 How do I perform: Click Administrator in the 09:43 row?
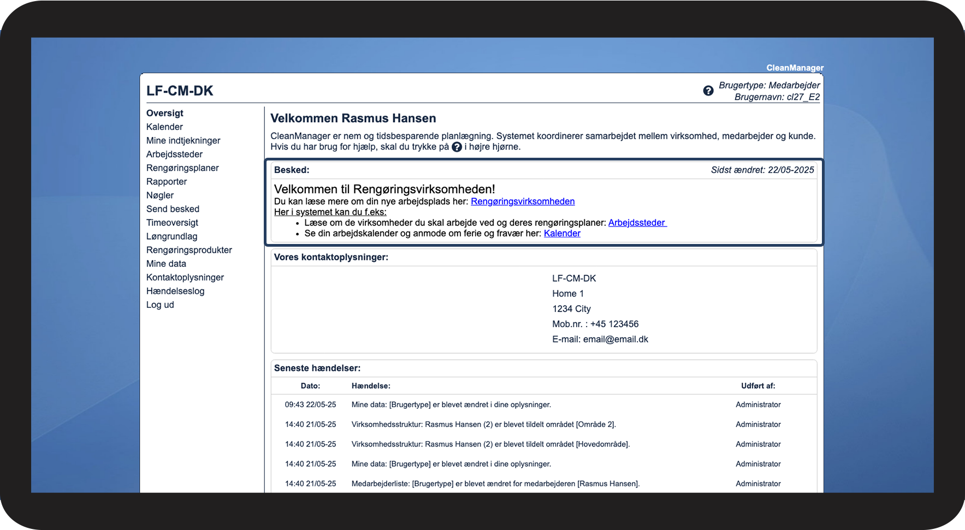(758, 404)
